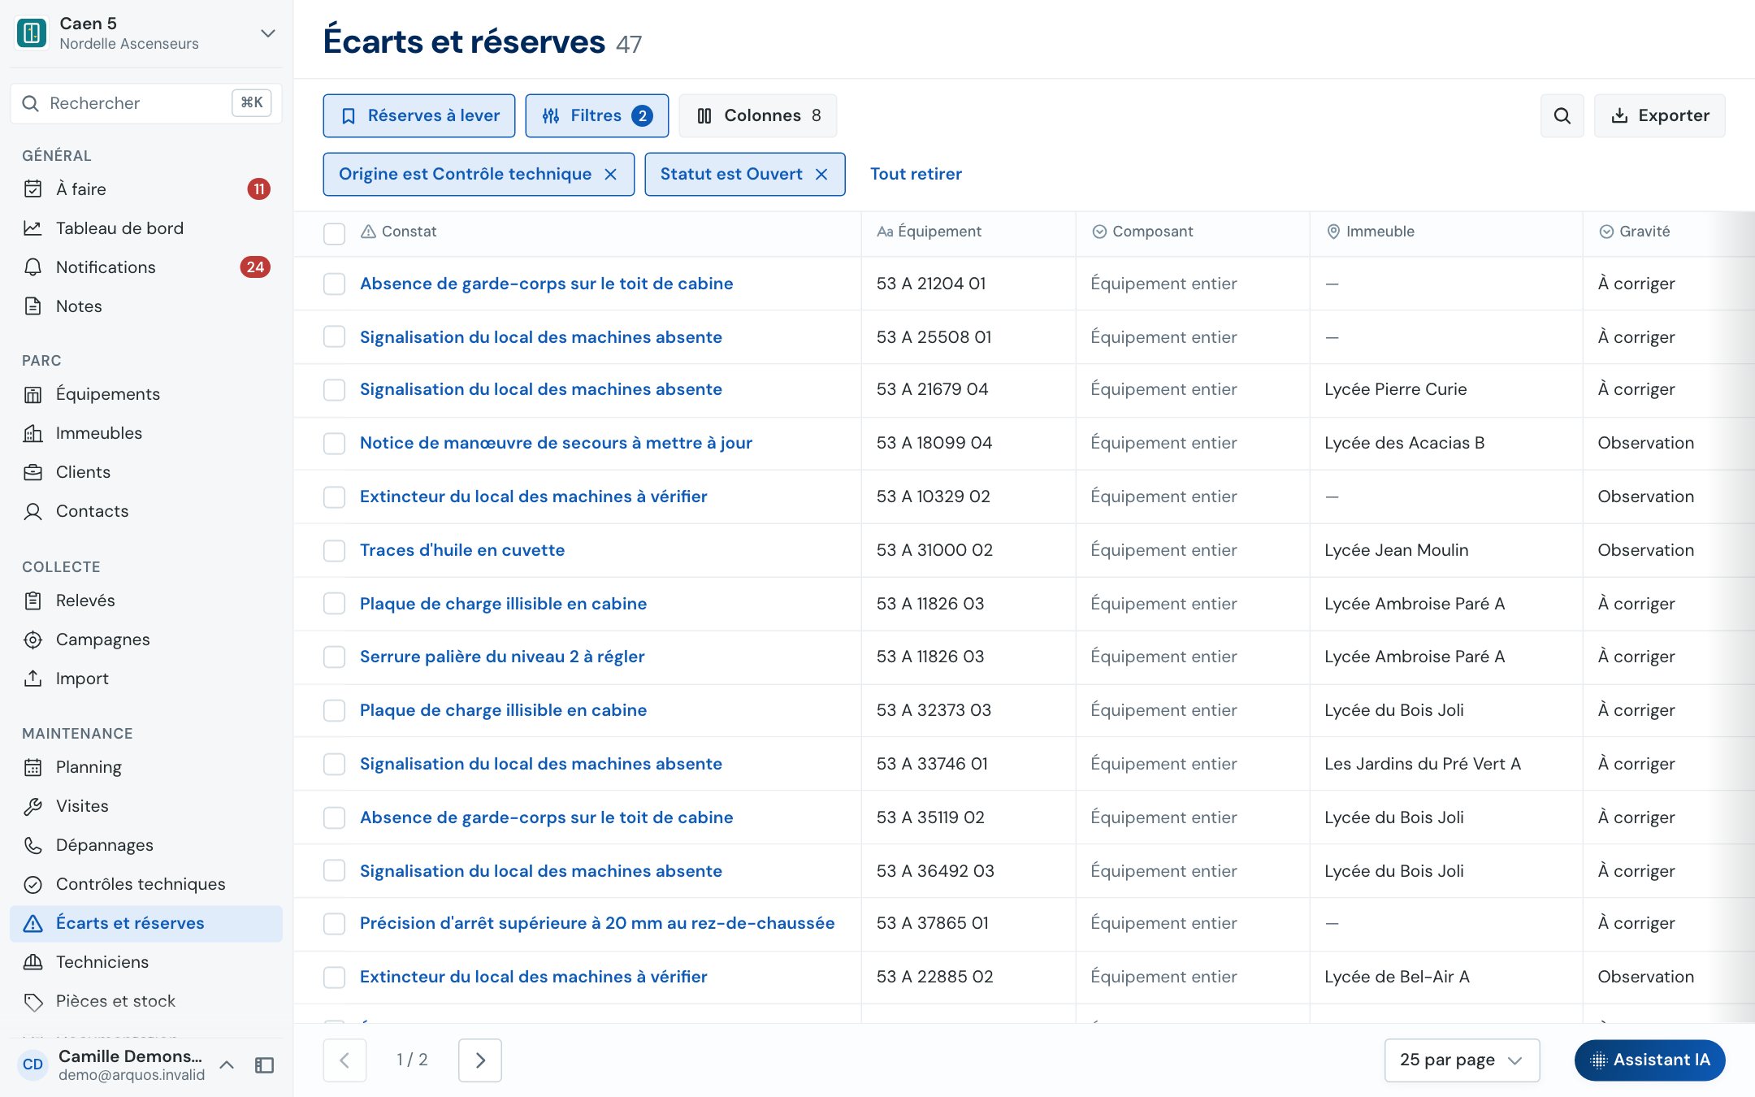The width and height of the screenshot is (1755, 1097).
Task: Click the CD user avatar
Action: click(x=32, y=1064)
